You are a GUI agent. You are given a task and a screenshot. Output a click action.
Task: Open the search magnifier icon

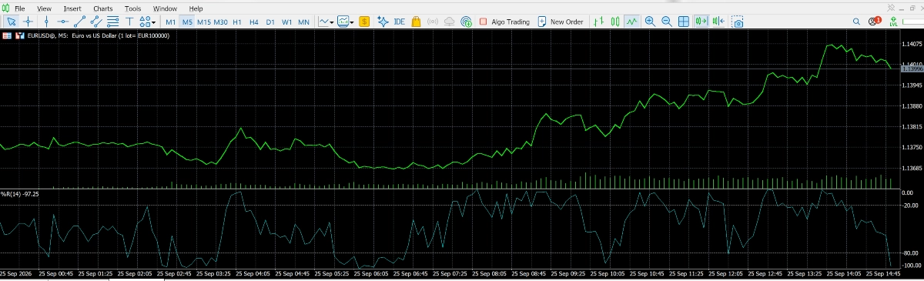857,22
